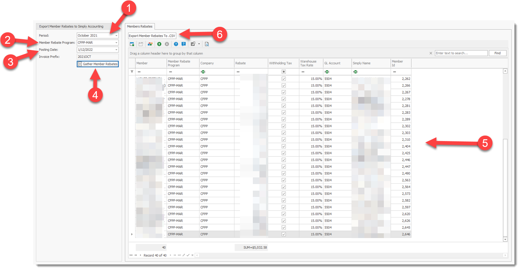Click the pencil edit icon in the record navigator

pos(183,255)
